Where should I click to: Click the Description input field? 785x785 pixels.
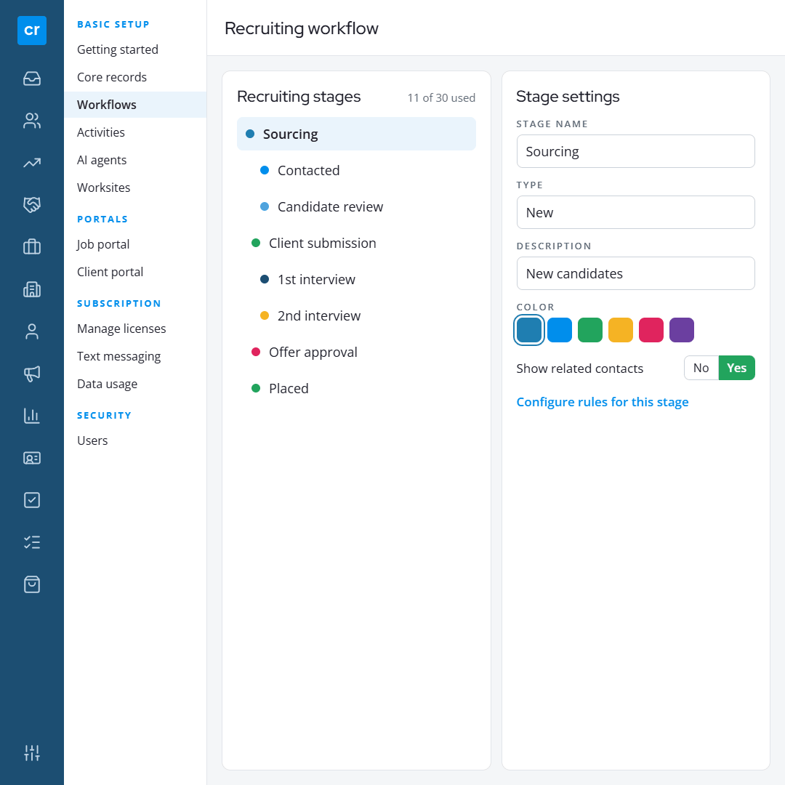(x=636, y=273)
